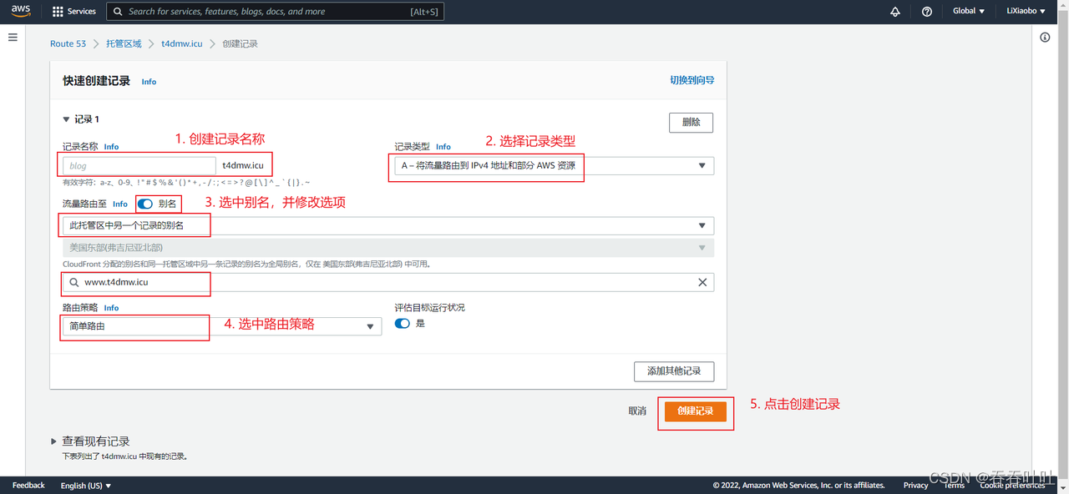Open the hamburger navigation menu
1069x494 pixels.
pyautogui.click(x=13, y=38)
